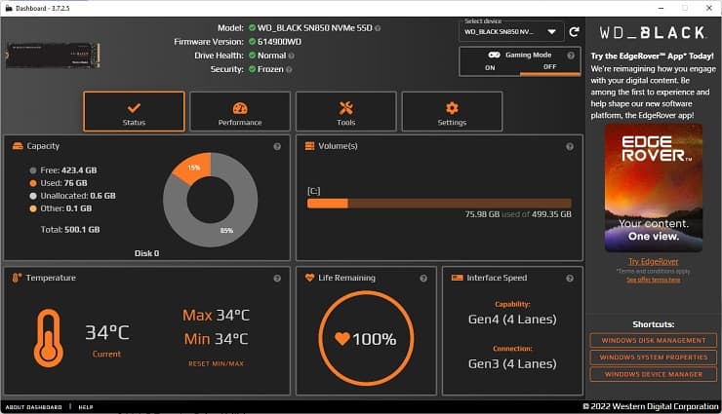This screenshot has width=722, height=414.
Task: Click the capacity donut chart
Action: (211, 200)
